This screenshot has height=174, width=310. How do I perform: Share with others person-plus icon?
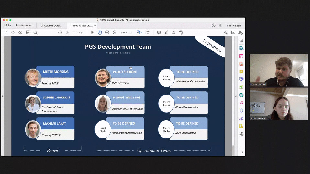[241, 32]
